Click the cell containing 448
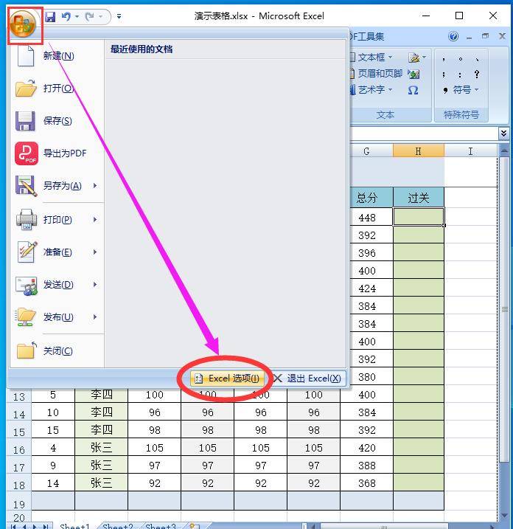Viewport: 513px width, 529px height. point(367,218)
